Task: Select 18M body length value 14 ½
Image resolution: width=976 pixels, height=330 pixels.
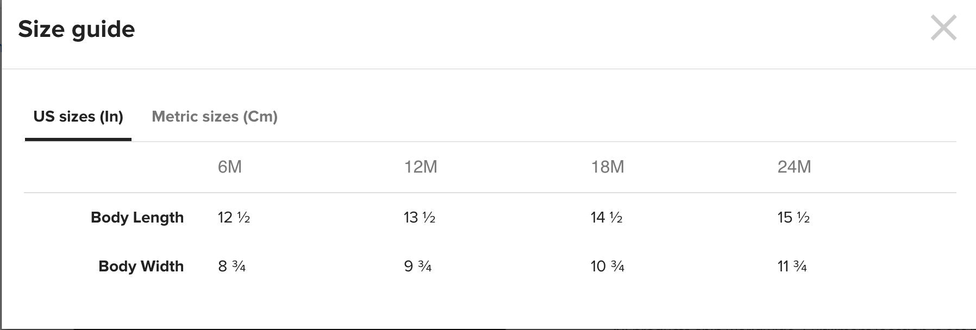Action: [606, 217]
